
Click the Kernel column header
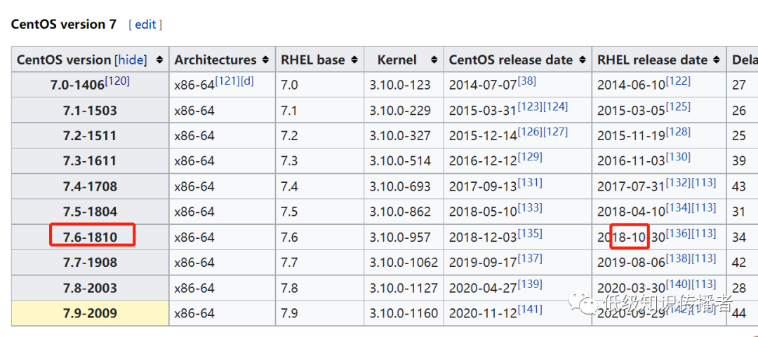point(404,60)
